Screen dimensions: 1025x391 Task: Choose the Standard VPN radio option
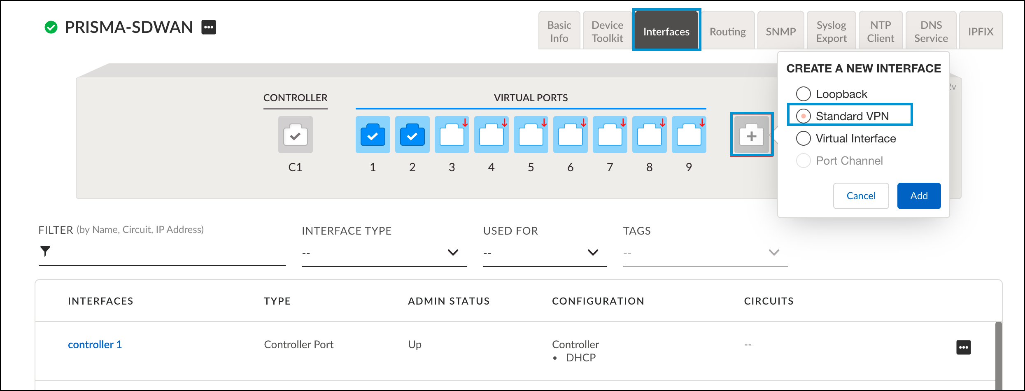pos(803,116)
